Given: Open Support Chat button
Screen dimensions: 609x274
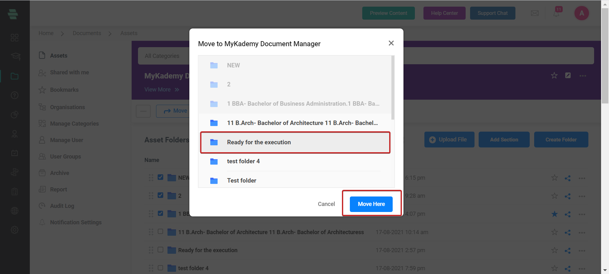Looking at the screenshot, I should 493,13.
